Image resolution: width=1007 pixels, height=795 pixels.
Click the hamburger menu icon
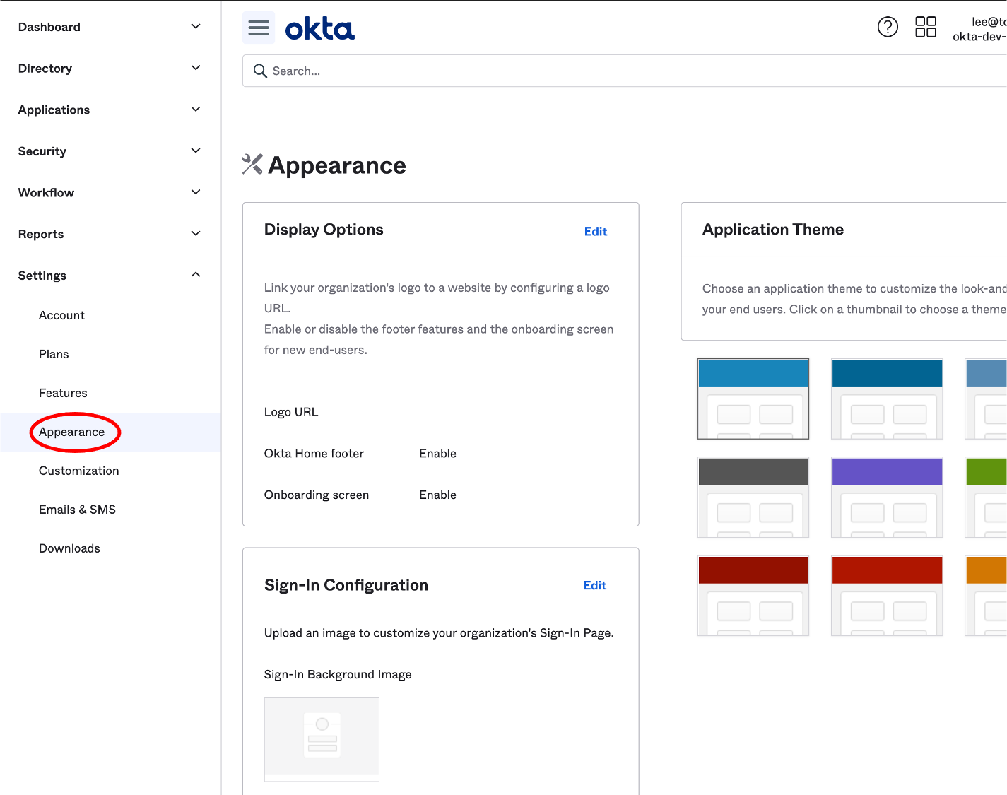[259, 28]
